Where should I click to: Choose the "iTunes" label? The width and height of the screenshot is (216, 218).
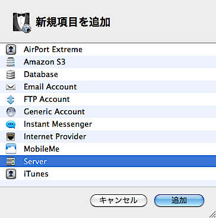tap(36, 174)
